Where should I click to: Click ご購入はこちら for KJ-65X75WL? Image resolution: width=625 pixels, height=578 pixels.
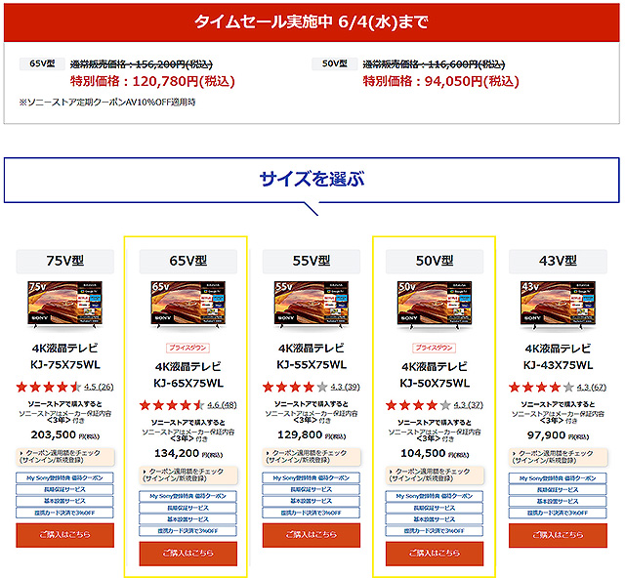(188, 554)
